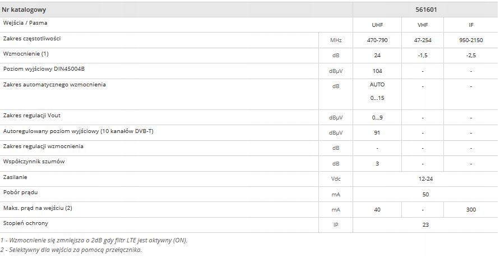Select the UHF gain value 24
This screenshot has height=257, width=500.
[x=377, y=56]
